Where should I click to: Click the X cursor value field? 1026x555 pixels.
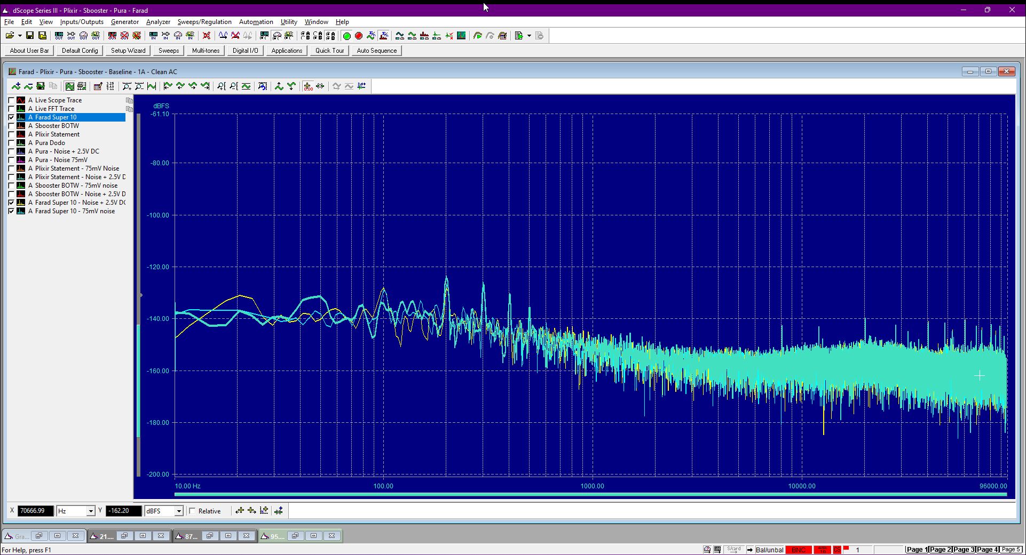point(36,511)
